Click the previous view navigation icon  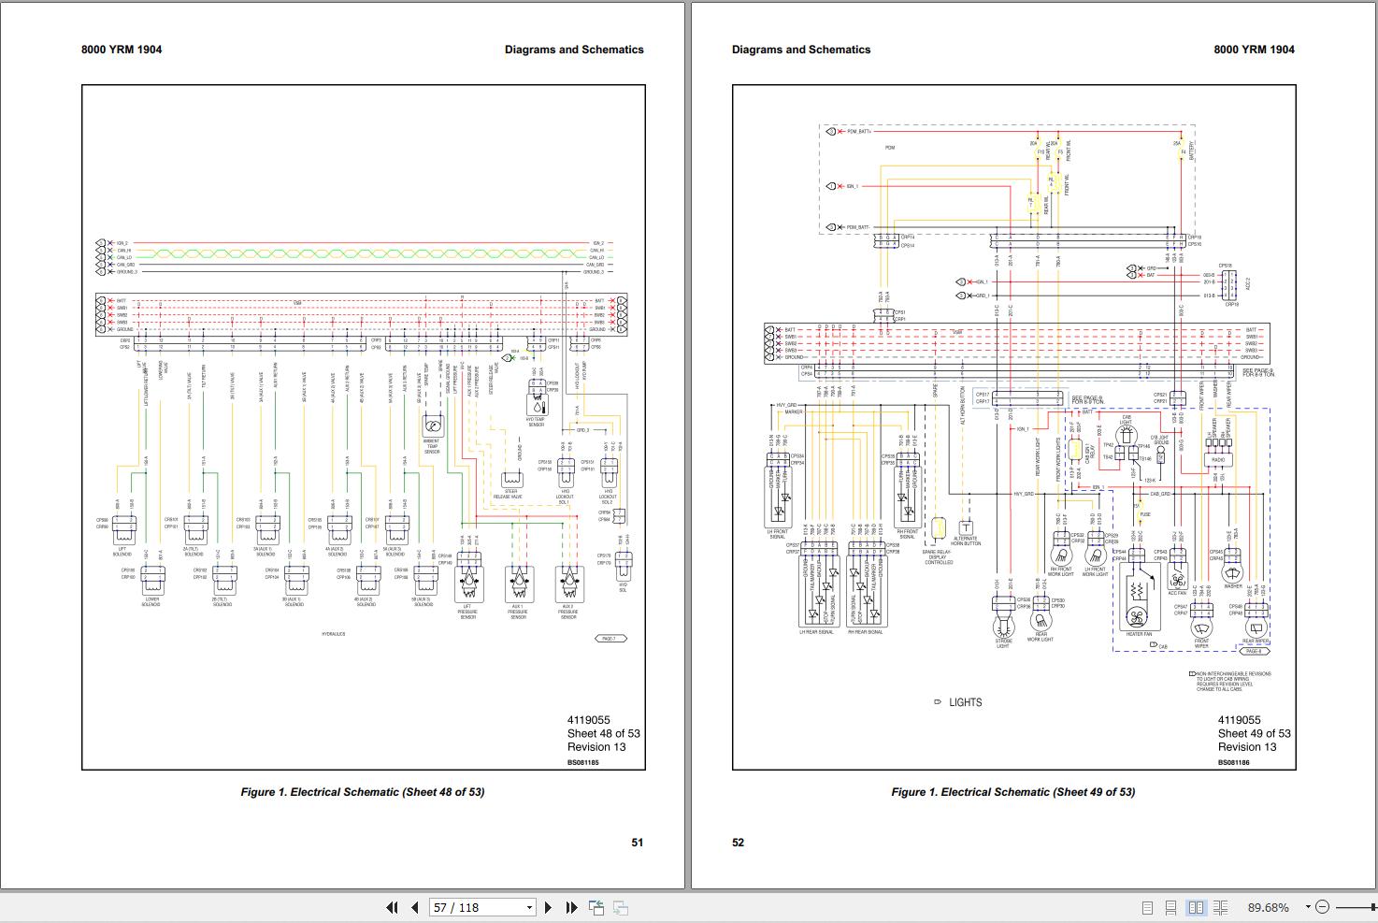(x=596, y=907)
